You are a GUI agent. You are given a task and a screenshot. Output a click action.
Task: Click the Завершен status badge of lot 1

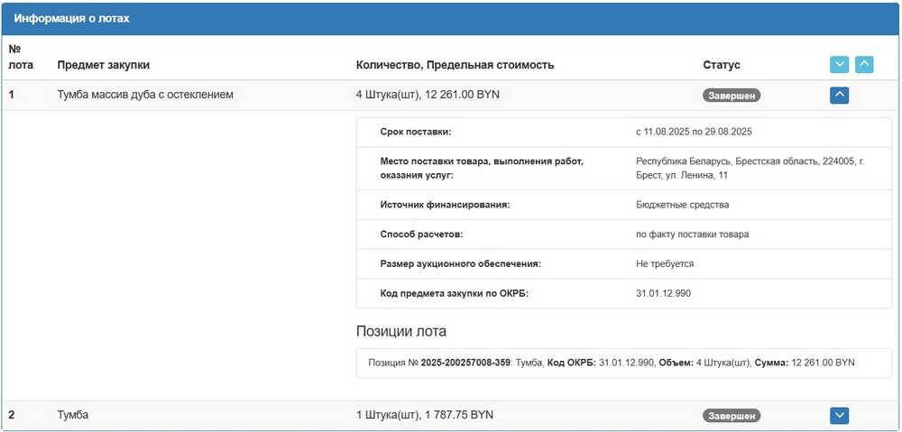(x=732, y=95)
